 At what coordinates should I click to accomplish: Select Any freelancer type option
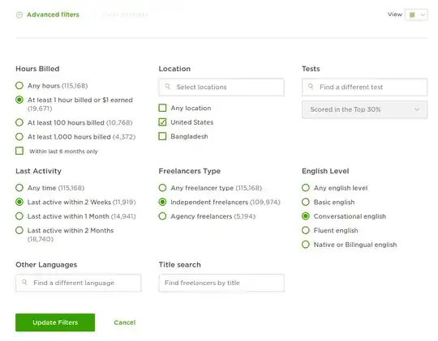tap(162, 188)
